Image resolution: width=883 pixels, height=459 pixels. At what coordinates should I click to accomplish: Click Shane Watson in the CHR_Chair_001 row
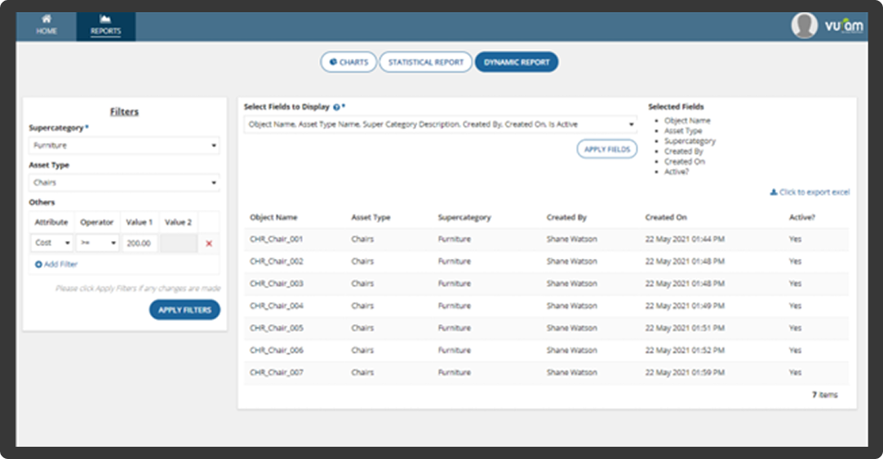pyautogui.click(x=571, y=239)
